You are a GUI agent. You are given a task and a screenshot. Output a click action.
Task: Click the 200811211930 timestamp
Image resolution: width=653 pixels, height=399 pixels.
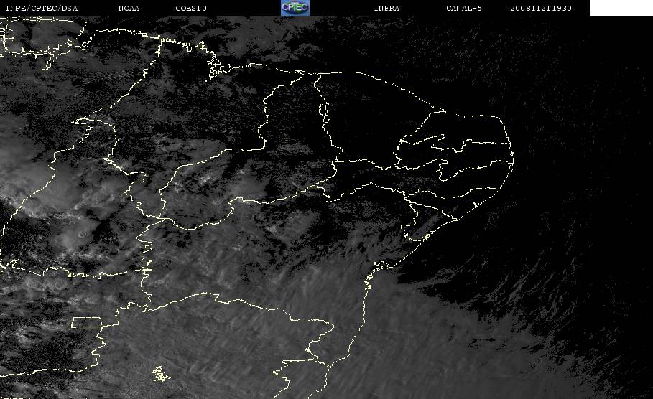click(x=541, y=8)
